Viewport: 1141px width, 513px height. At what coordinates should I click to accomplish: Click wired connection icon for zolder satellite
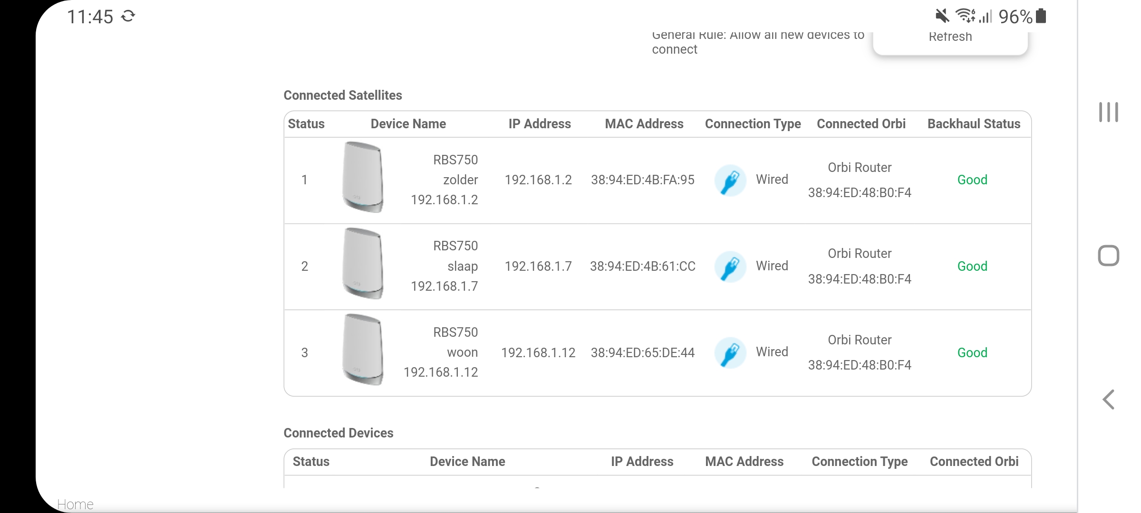pyautogui.click(x=730, y=180)
